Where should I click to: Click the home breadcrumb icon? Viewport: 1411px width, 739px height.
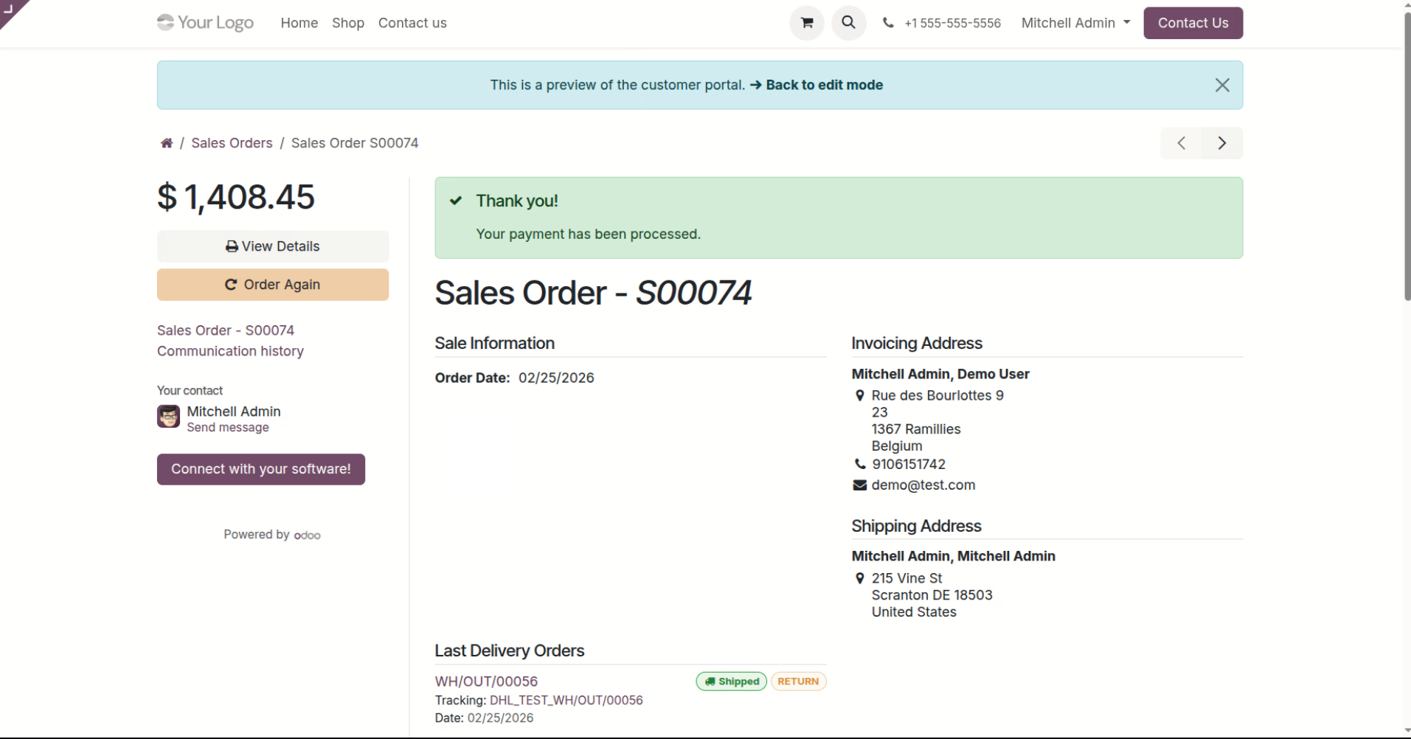tap(167, 143)
